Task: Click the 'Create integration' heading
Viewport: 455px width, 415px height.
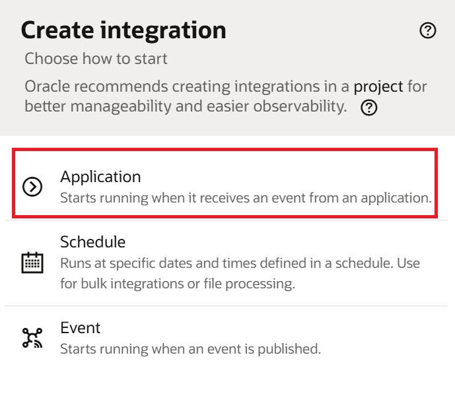Action: click(123, 30)
